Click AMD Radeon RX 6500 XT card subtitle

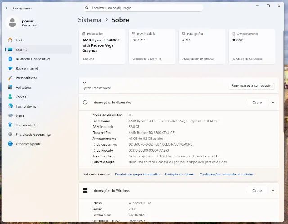click(198, 59)
